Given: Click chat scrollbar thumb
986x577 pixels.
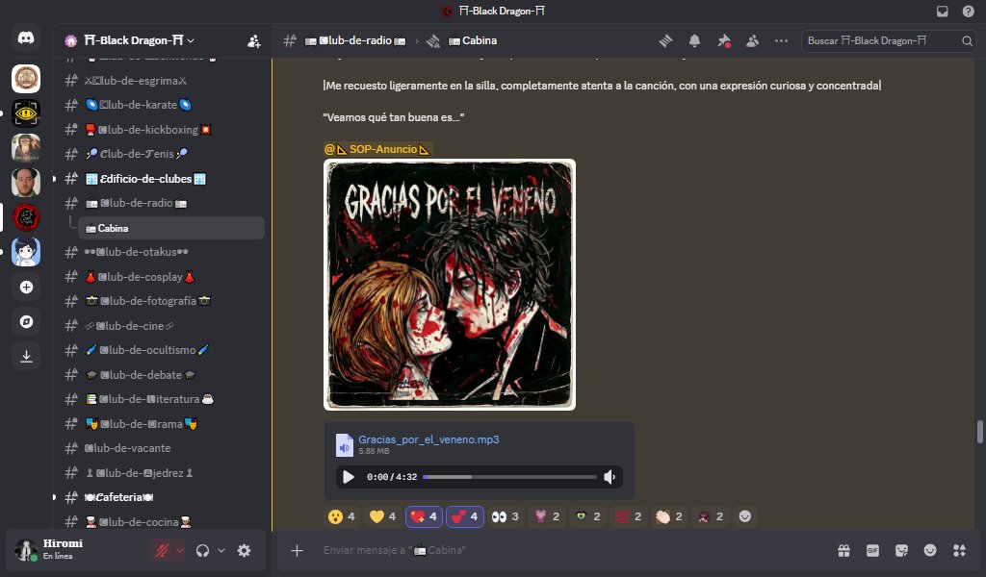Looking at the screenshot, I should coord(979,432).
